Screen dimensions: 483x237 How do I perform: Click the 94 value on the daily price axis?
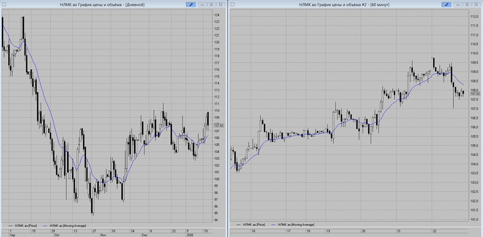(x=216, y=220)
